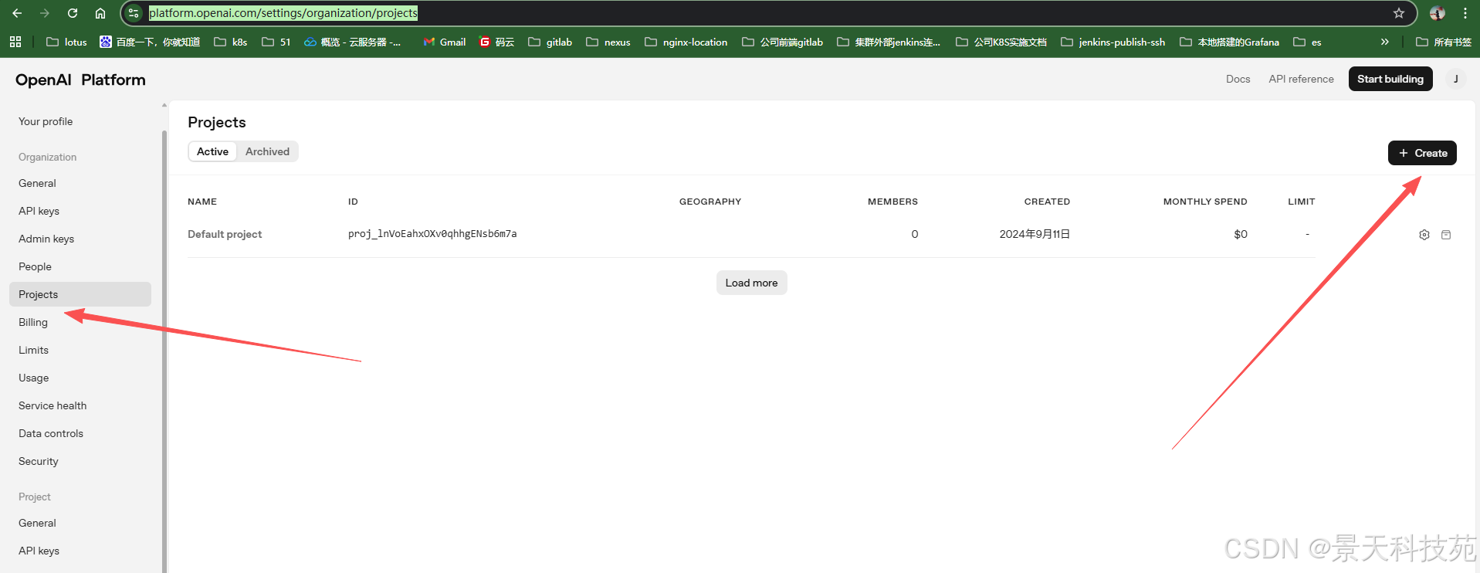Viewport: 1480px width, 573px height.
Task: Reload the page with the refresh icon
Action: 73,13
